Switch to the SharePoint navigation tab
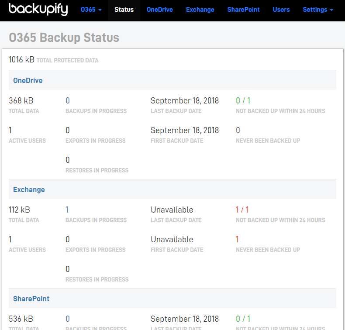 pos(244,10)
